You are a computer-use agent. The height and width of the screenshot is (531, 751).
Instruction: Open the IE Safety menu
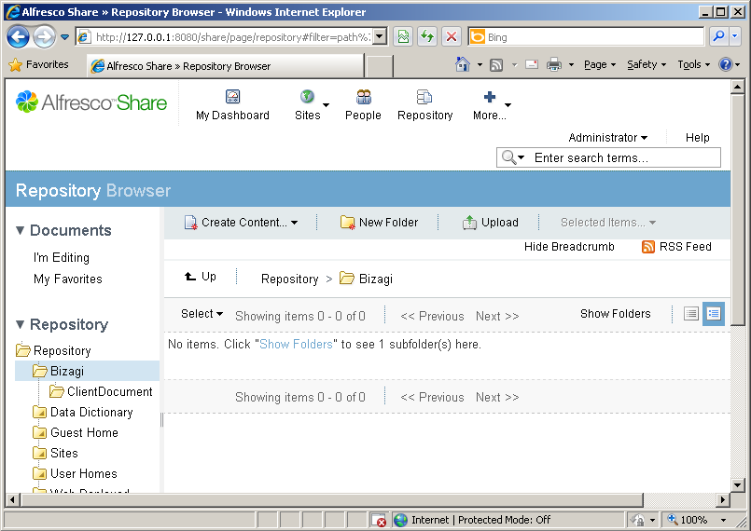[x=647, y=64]
